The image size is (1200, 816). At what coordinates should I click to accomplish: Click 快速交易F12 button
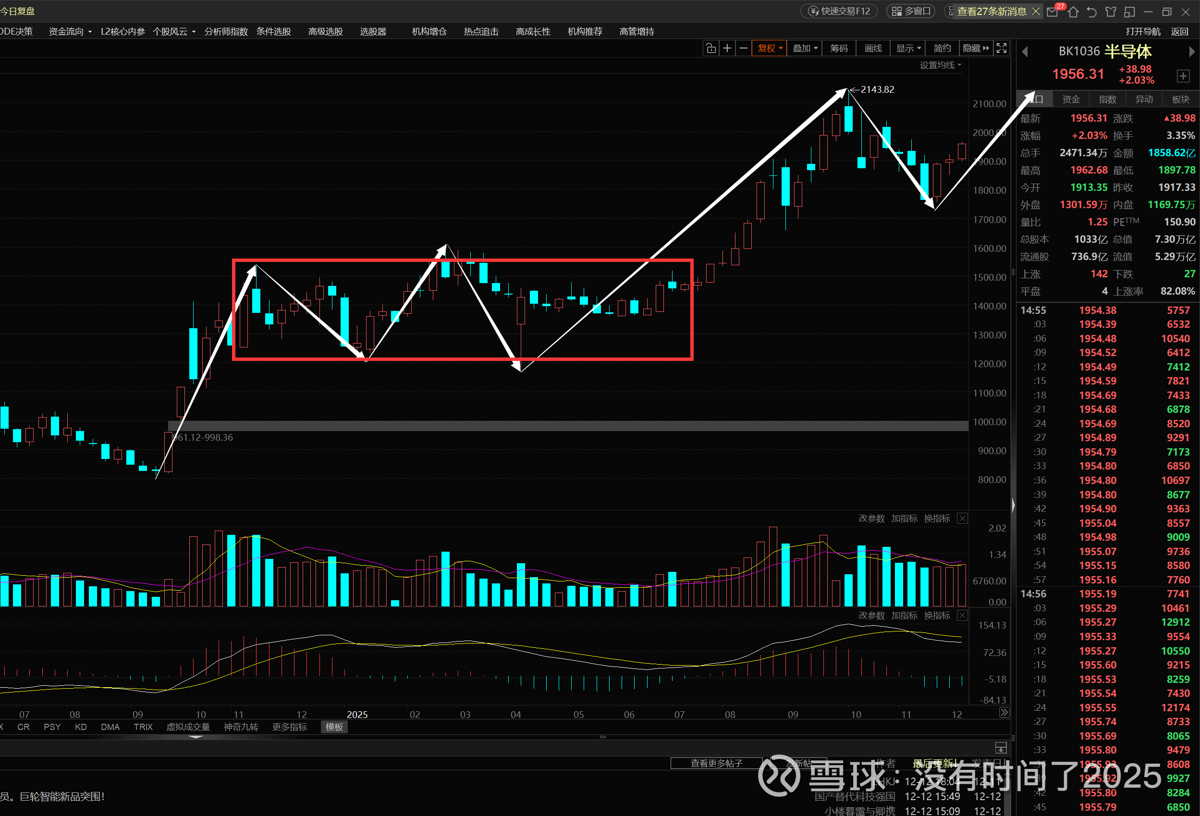coord(839,12)
